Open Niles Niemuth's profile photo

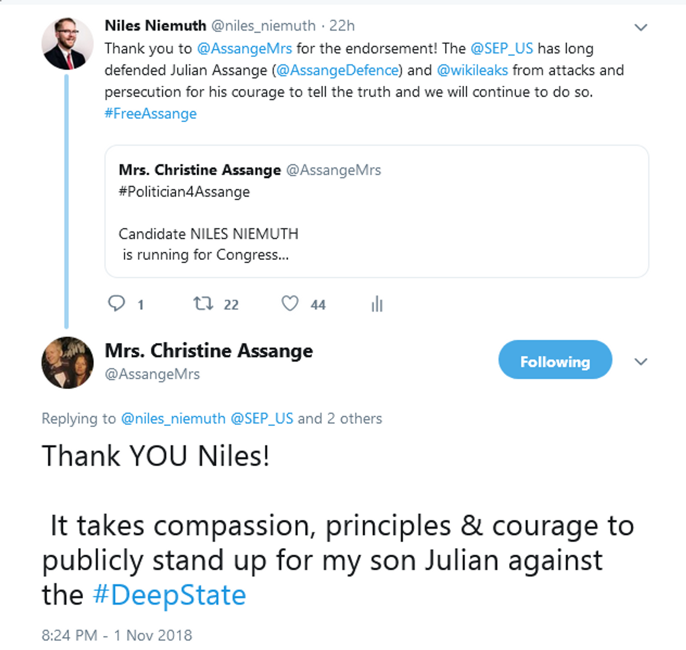(68, 43)
